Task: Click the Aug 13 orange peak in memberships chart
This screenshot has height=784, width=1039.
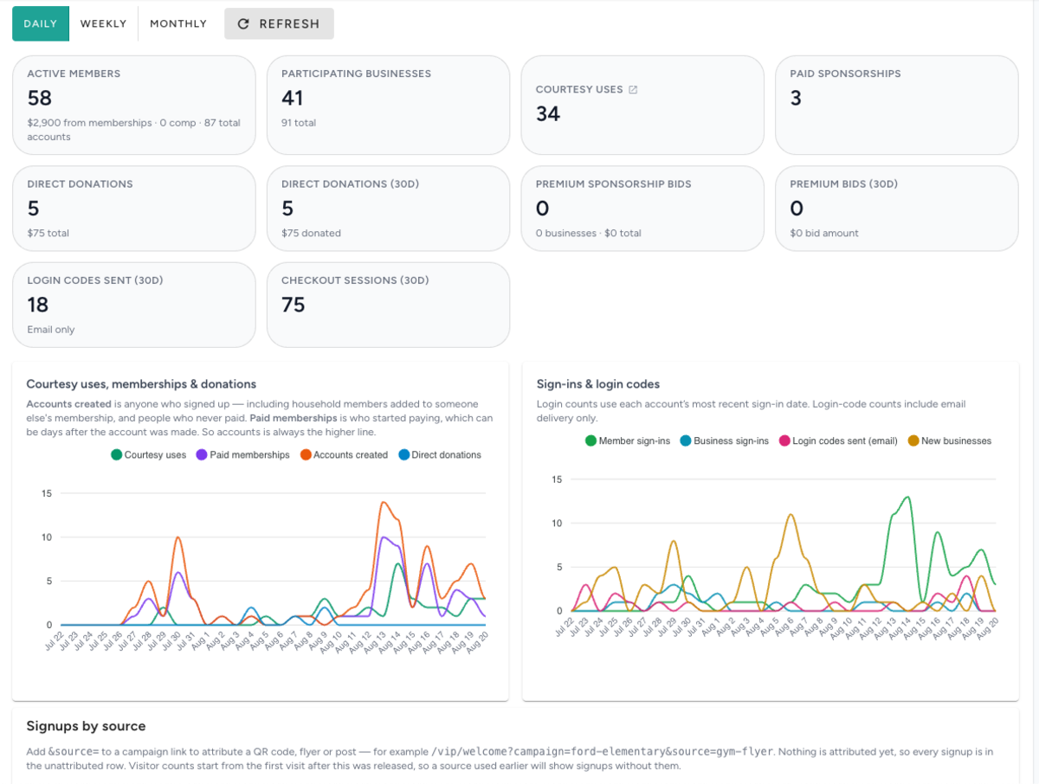Action: [x=382, y=502]
